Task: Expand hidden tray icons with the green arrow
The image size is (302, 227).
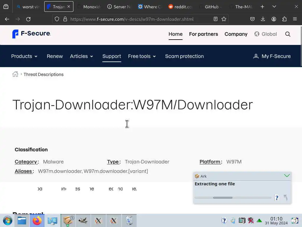Action: pyautogui.click(x=259, y=220)
